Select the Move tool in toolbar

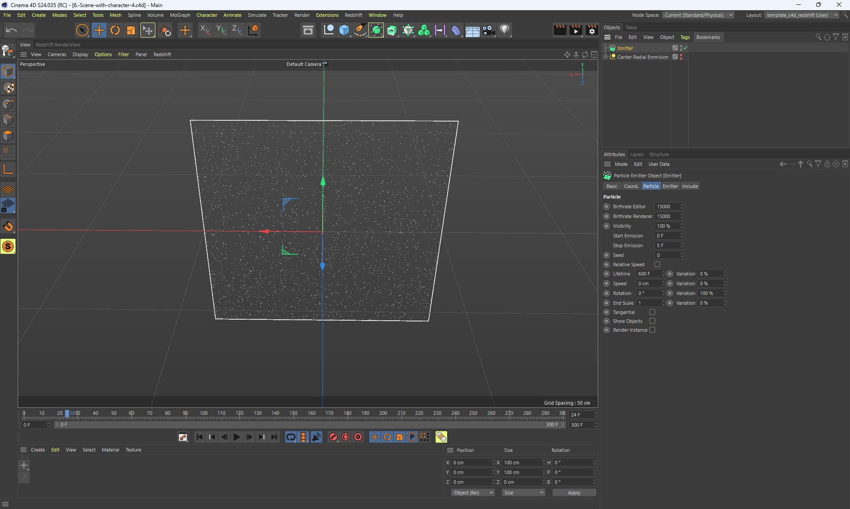tap(99, 30)
